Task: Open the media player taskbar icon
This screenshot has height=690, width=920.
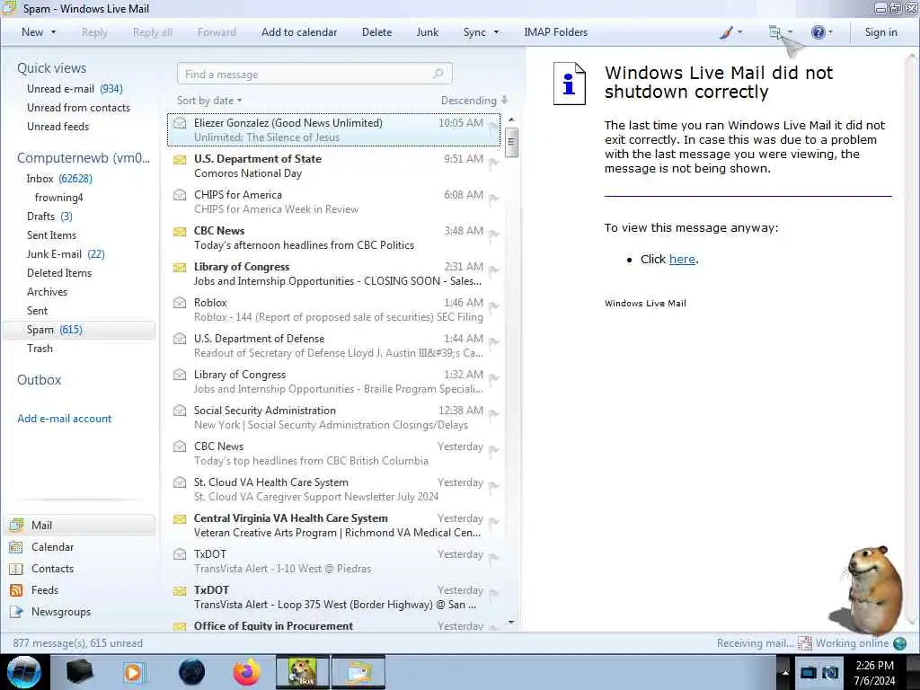Action: tap(134, 672)
